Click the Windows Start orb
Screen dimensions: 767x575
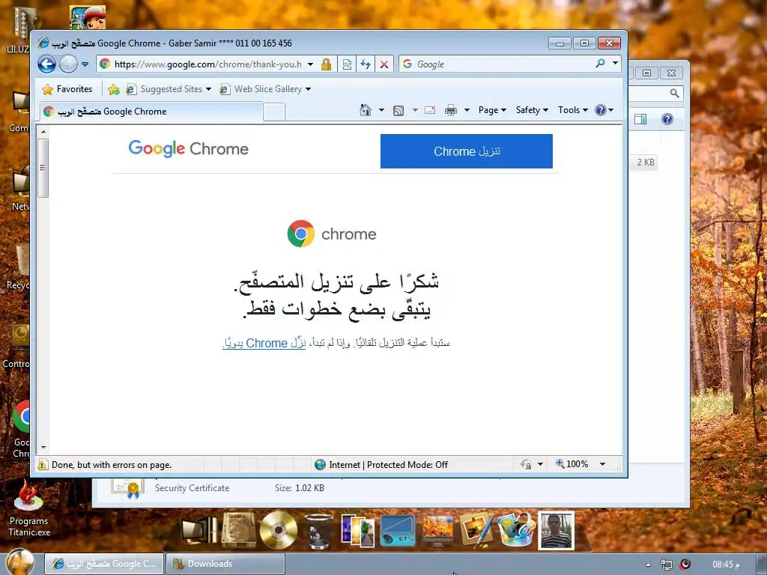point(19,562)
